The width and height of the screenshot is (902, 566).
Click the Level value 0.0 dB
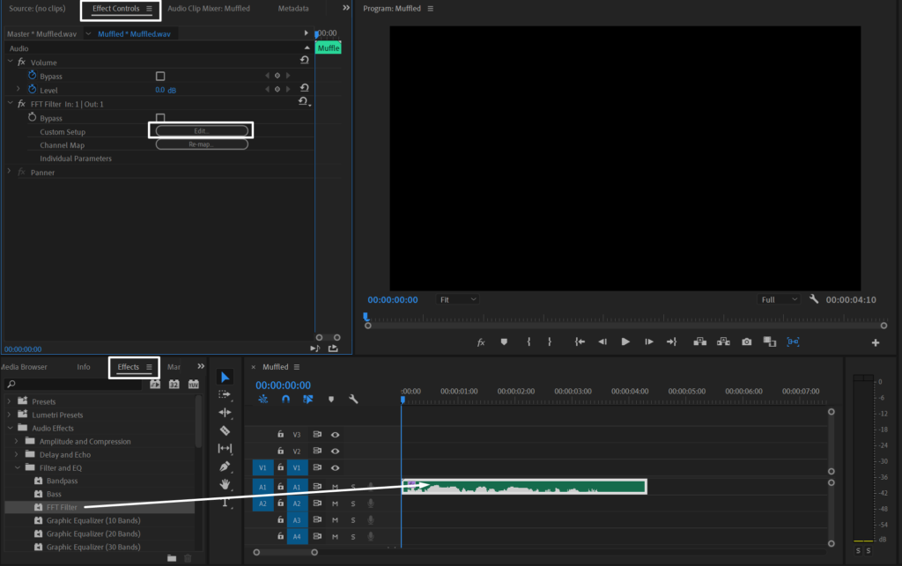tap(166, 90)
